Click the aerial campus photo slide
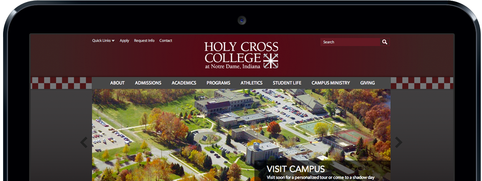Viewport: 482px width, 181px height. (x=241, y=135)
